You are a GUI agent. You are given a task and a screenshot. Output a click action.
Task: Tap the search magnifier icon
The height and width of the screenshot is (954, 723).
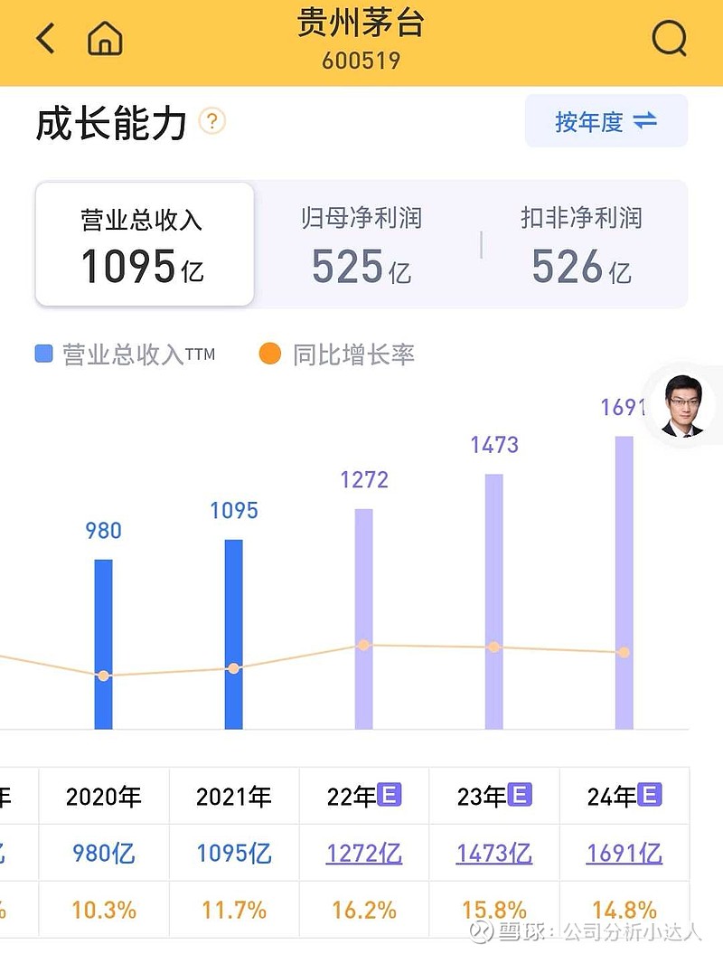point(670,39)
